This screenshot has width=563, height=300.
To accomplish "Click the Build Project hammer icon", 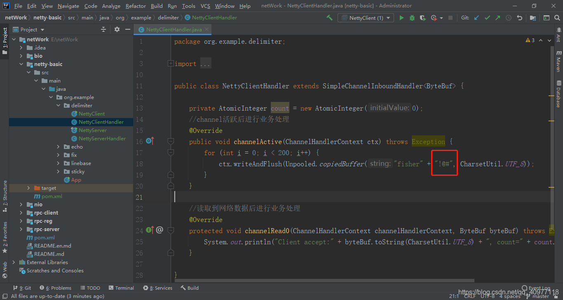I will 329,18.
